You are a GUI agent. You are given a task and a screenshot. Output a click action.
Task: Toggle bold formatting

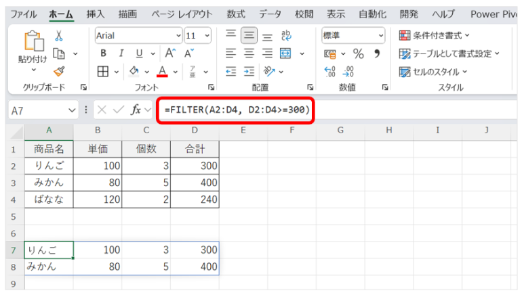pos(103,53)
